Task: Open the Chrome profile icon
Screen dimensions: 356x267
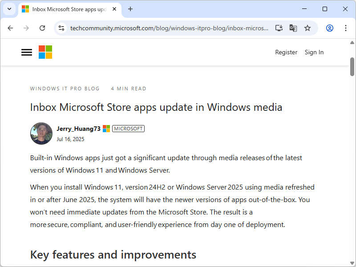Action: coord(330,28)
